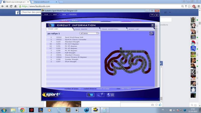This screenshot has height=113, width=201.
Task: Open the File menu
Action: tap(46, 15)
